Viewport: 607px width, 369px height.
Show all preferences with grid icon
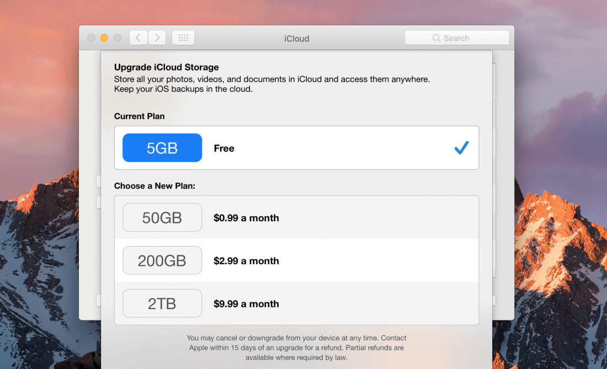coord(183,38)
